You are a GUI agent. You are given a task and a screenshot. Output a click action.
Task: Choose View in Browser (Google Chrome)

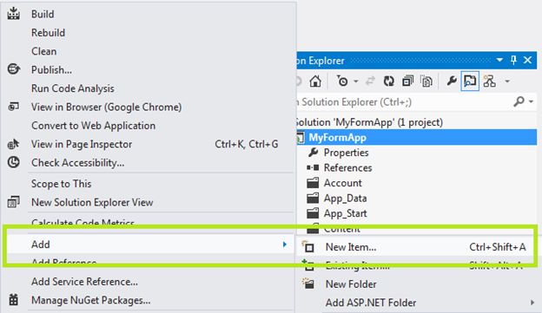coord(149,108)
